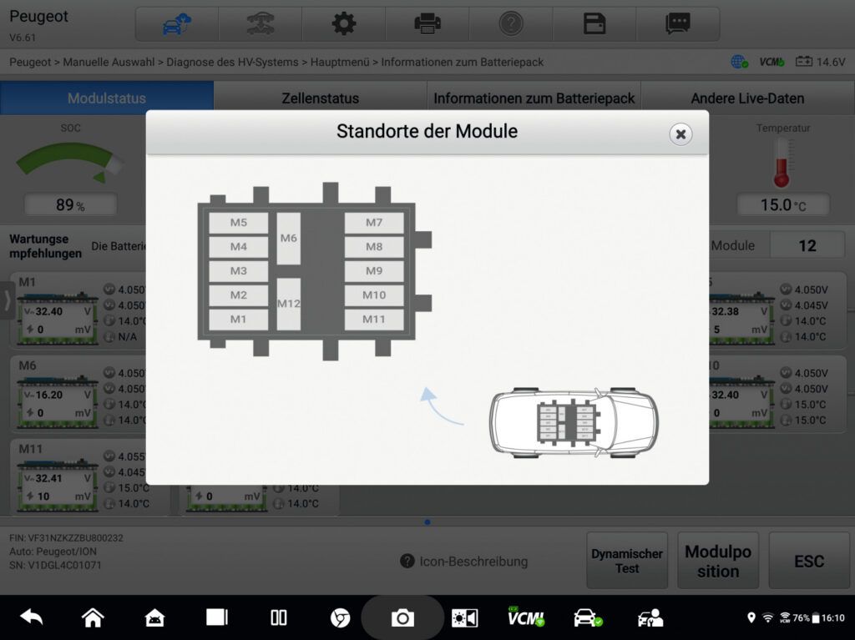Click the settings gear icon

click(344, 24)
